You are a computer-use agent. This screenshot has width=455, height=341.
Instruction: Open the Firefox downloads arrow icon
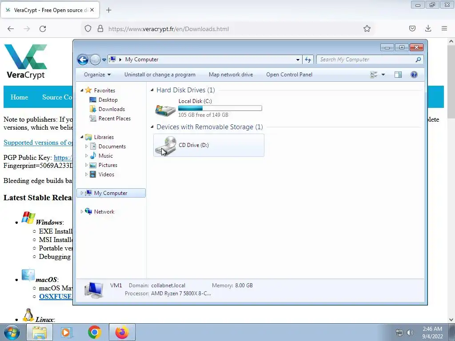pos(428,28)
